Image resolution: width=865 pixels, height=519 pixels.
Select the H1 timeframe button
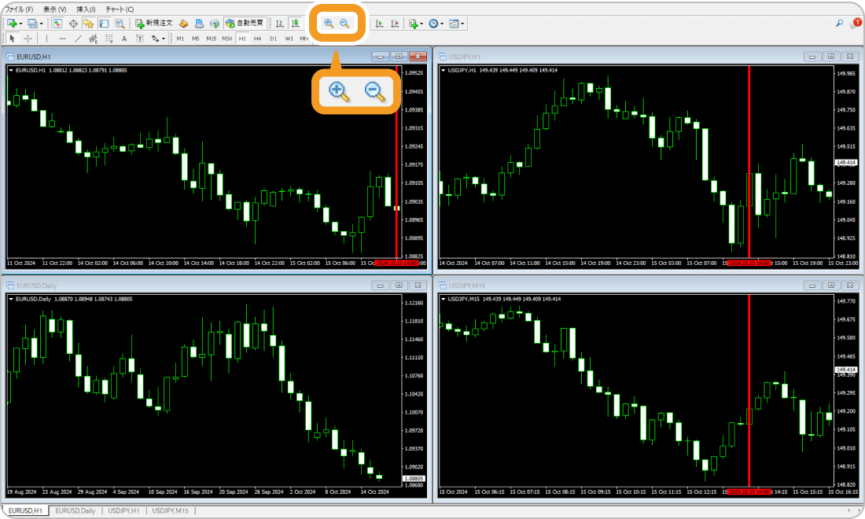[242, 39]
